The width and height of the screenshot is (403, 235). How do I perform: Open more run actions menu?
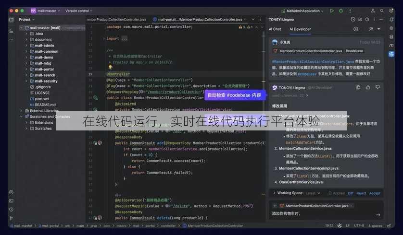point(350,11)
